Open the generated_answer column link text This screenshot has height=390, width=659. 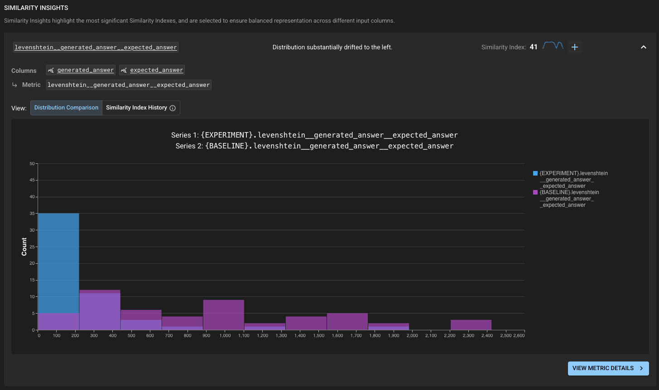86,70
